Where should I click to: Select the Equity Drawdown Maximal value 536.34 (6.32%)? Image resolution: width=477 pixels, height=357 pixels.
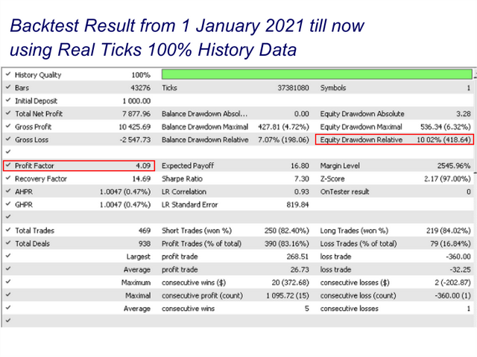[446, 127]
